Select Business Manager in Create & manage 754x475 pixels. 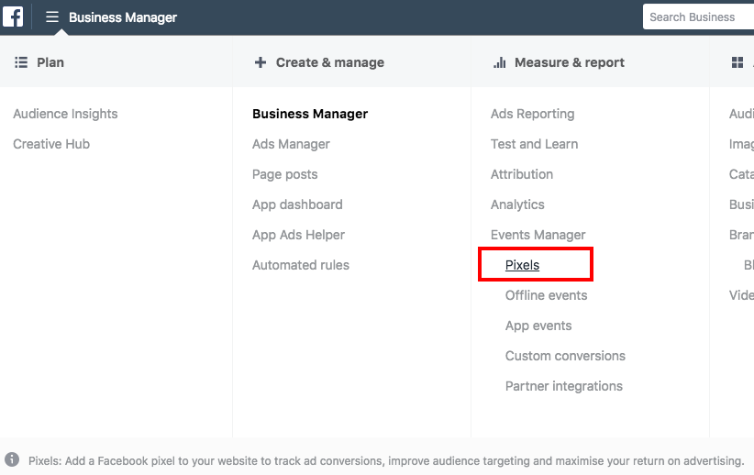click(x=310, y=114)
